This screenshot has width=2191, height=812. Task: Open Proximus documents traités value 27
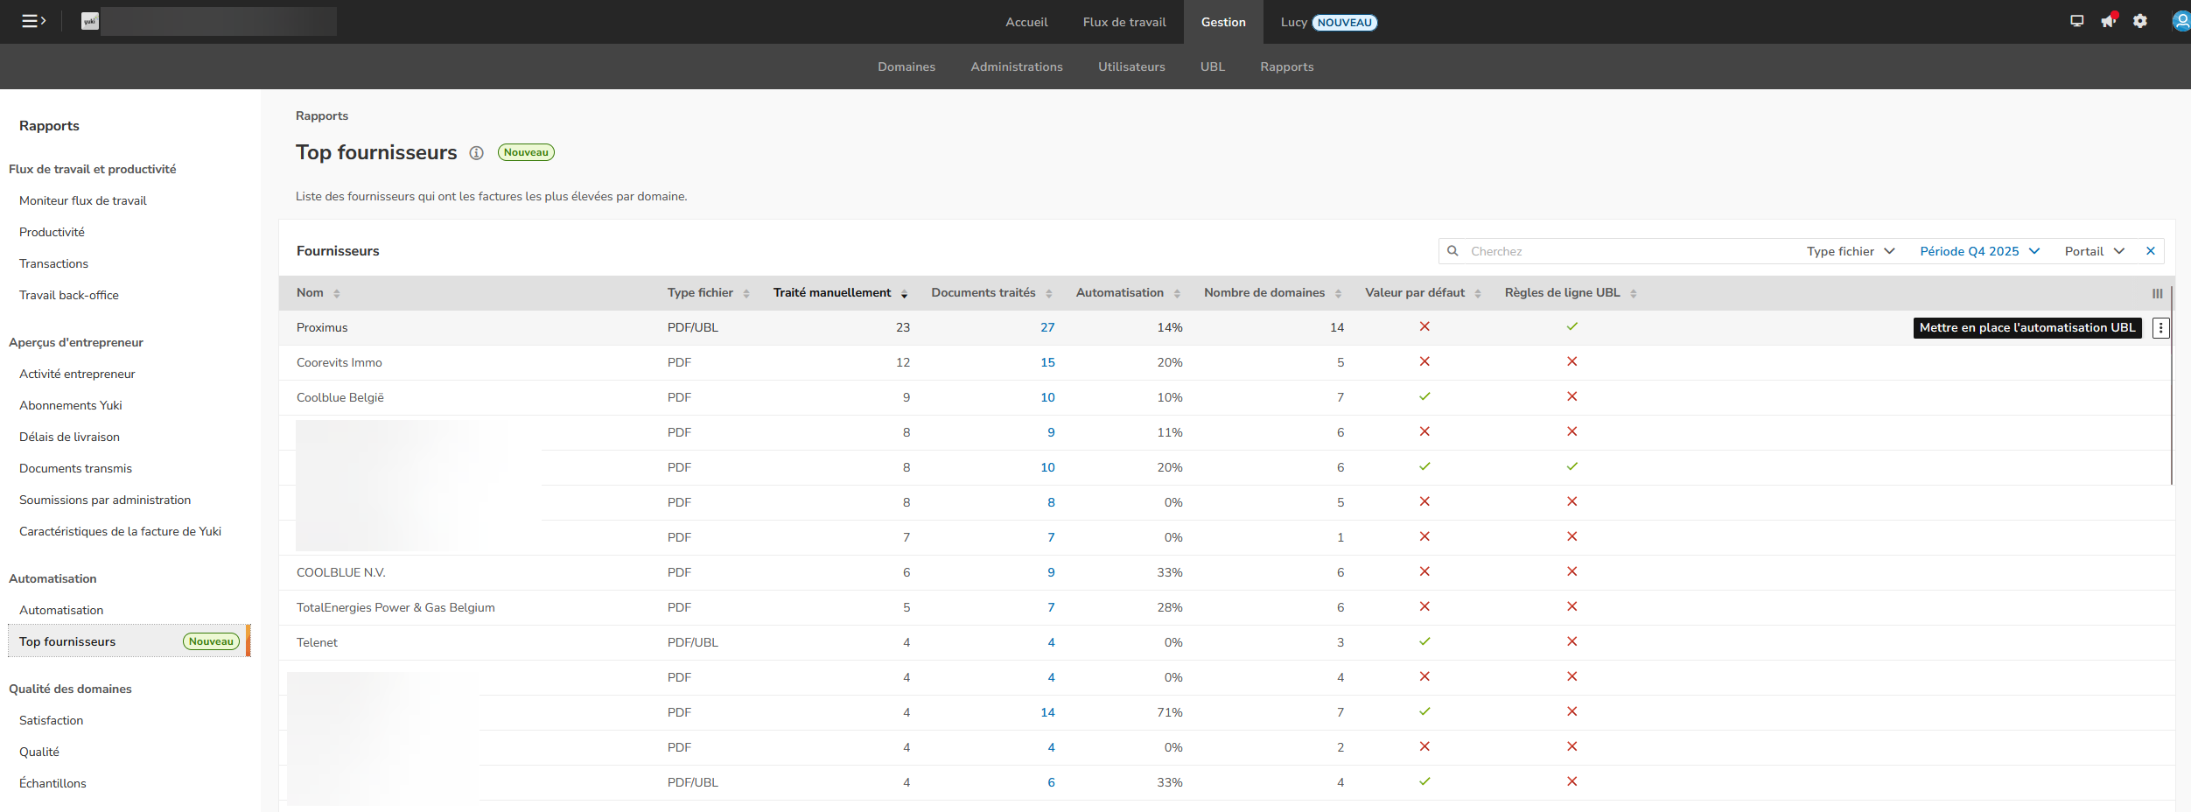[1047, 327]
